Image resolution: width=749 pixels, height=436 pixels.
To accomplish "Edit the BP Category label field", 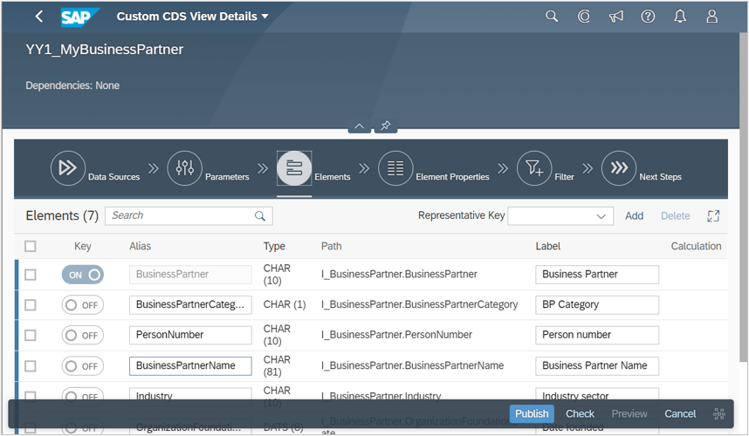I will tap(597, 305).
